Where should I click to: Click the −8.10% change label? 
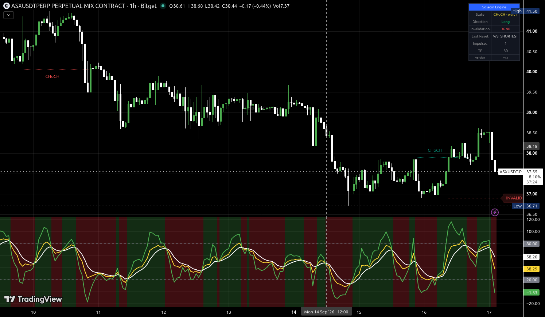(534, 177)
